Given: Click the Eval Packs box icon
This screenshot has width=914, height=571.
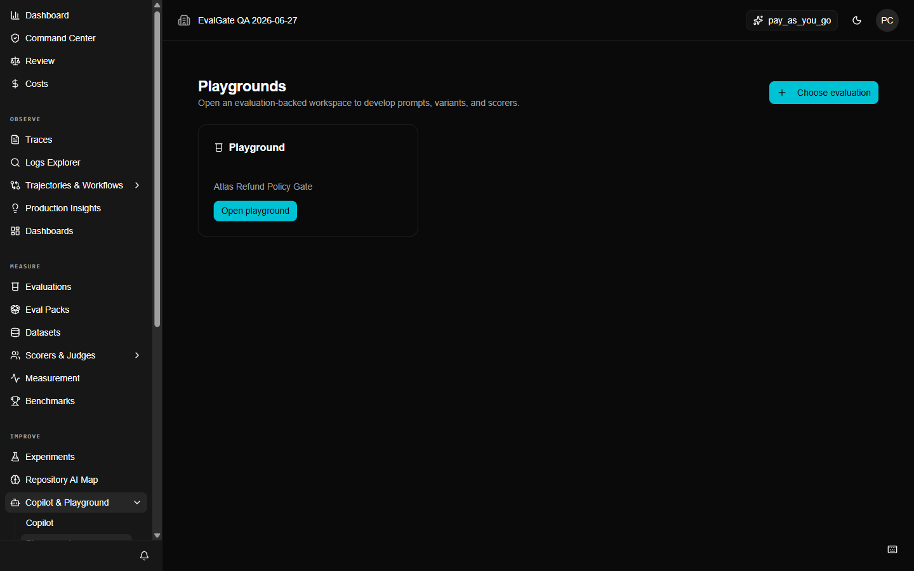Looking at the screenshot, I should tap(15, 310).
